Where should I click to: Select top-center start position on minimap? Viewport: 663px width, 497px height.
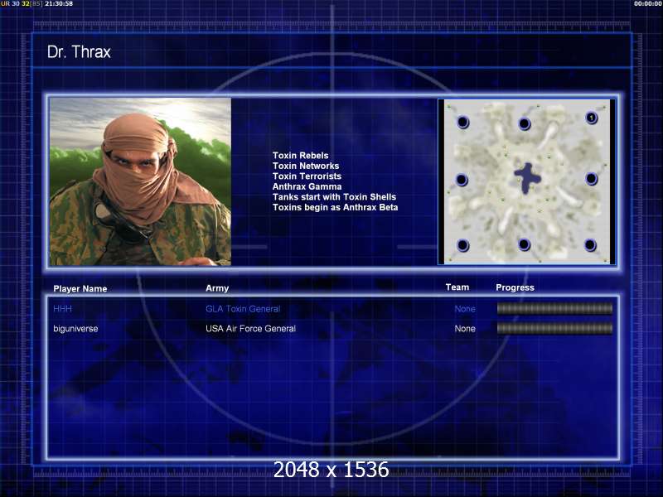525,123
